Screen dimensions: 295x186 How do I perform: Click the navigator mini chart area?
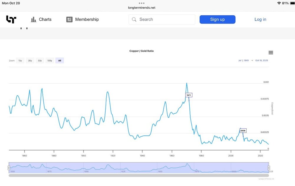139,168
